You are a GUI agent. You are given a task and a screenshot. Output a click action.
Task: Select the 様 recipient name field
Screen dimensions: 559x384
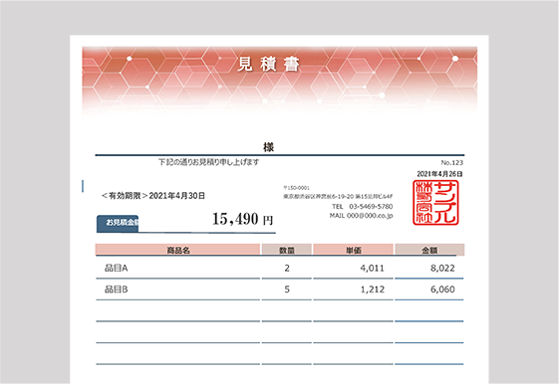point(268,147)
